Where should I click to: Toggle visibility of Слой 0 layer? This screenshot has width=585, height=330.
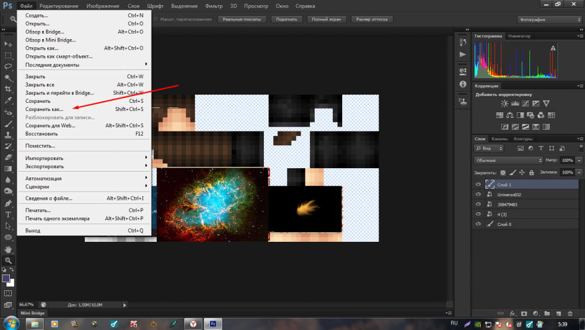pyautogui.click(x=479, y=224)
